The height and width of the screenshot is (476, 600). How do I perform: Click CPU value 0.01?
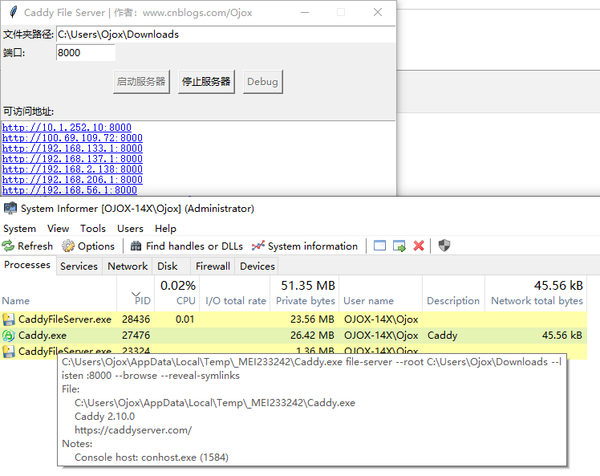coord(184,319)
